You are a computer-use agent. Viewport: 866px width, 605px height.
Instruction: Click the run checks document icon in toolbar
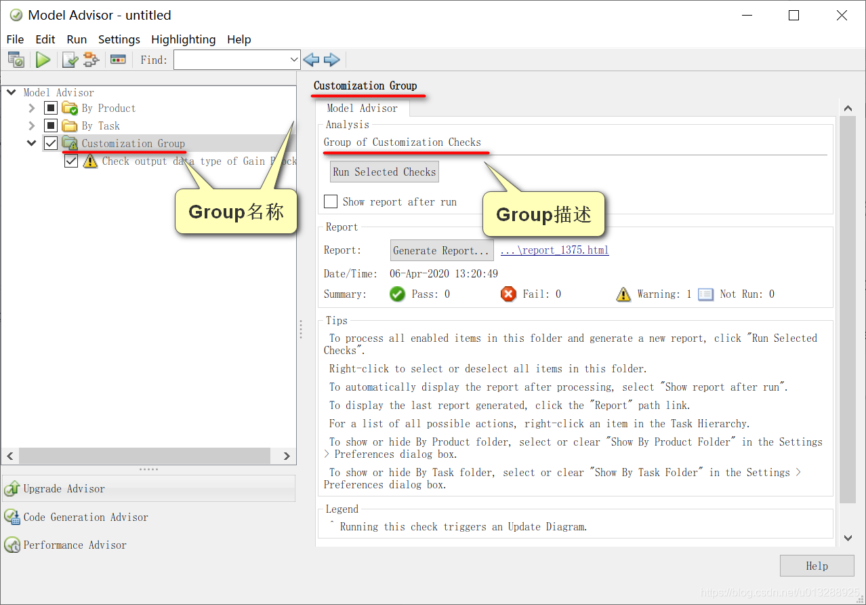coord(70,60)
